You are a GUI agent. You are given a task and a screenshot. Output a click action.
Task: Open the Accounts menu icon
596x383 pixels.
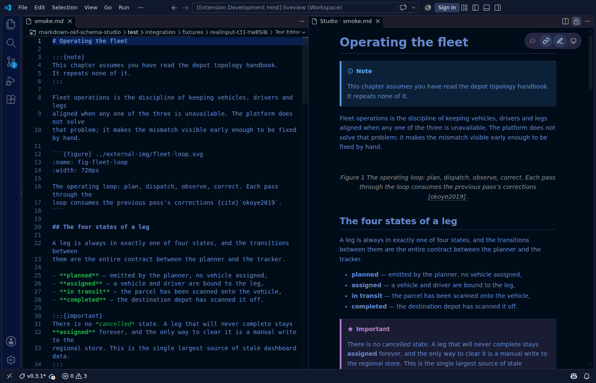coord(11,341)
